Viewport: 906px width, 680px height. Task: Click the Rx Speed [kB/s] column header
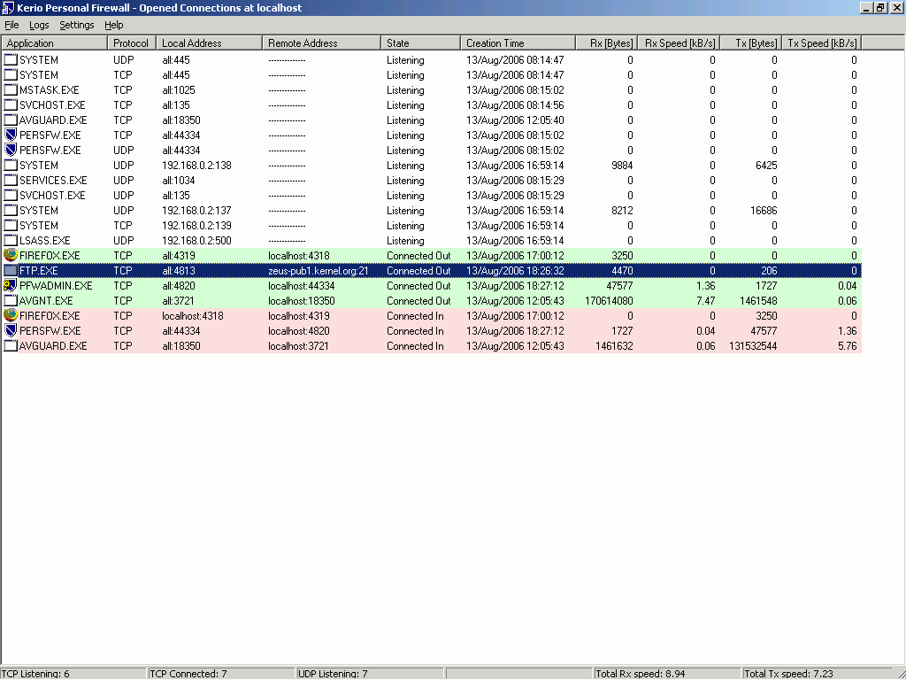click(x=679, y=42)
